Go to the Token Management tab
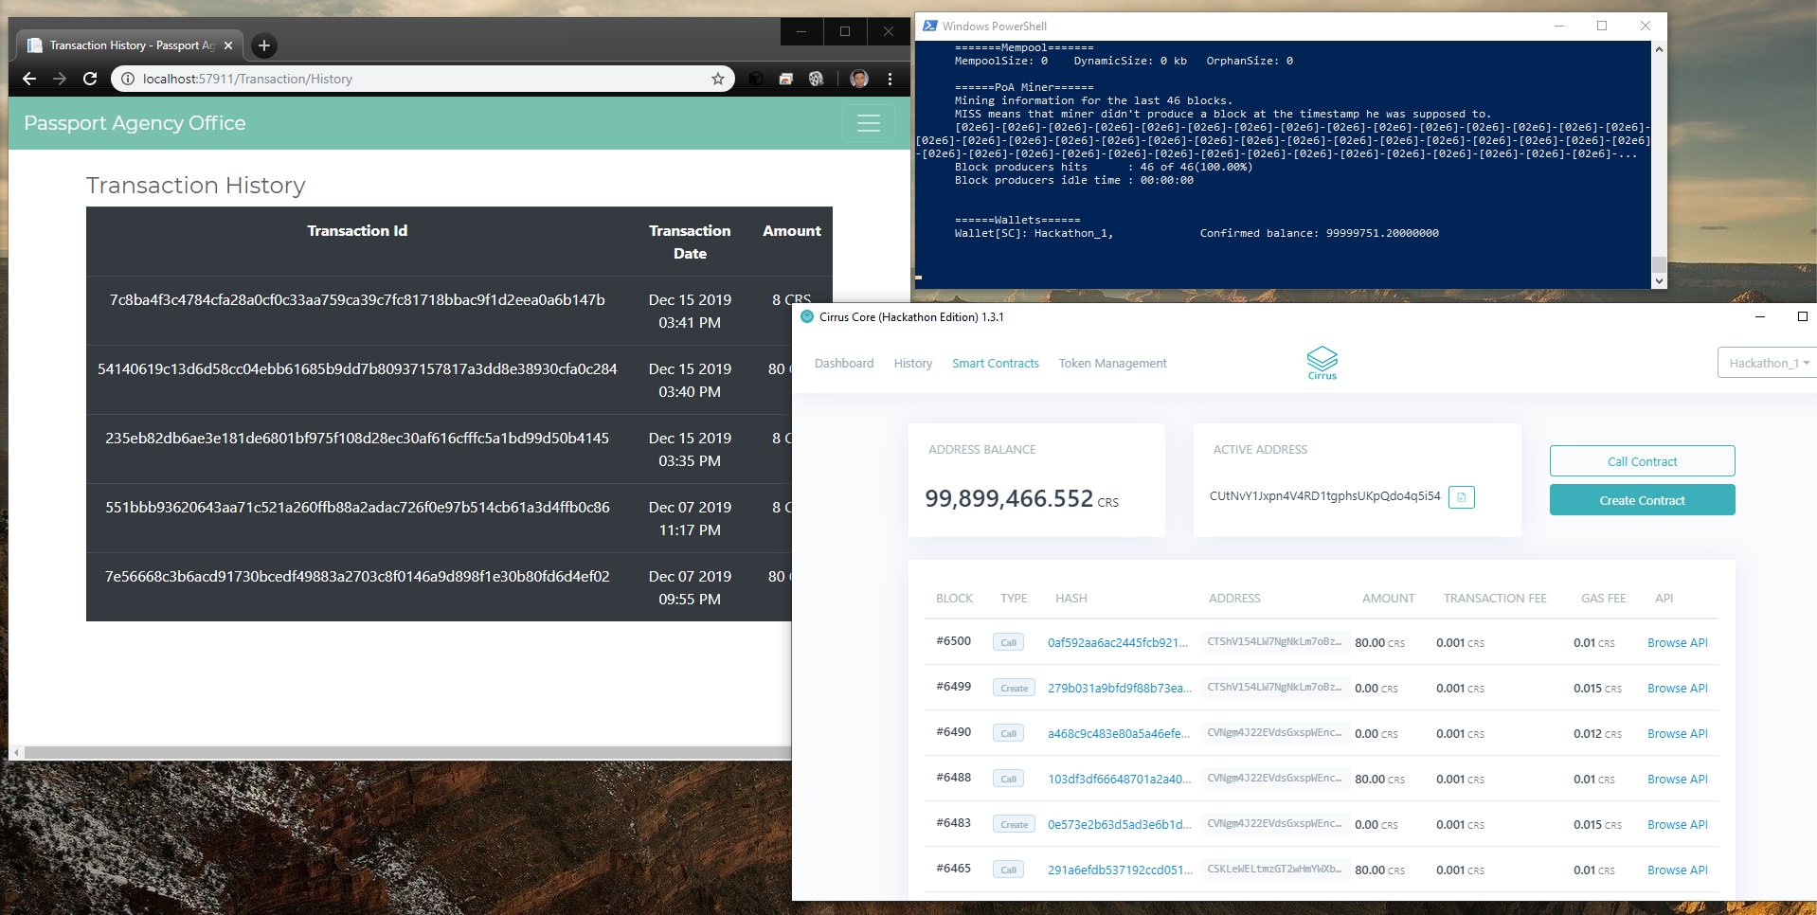Screen dimensions: 1817x915 coord(1113,363)
